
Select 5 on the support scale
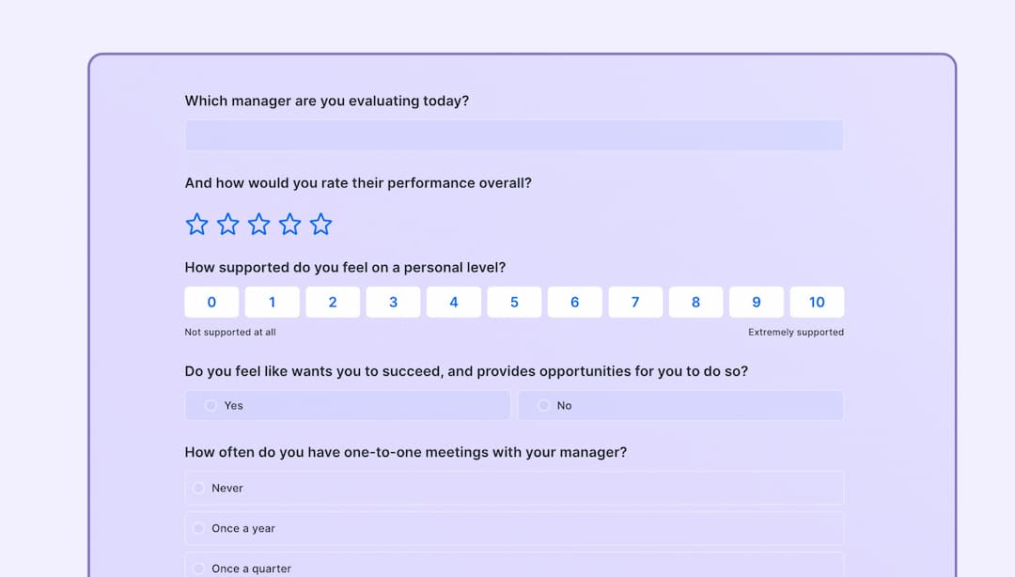(x=514, y=302)
